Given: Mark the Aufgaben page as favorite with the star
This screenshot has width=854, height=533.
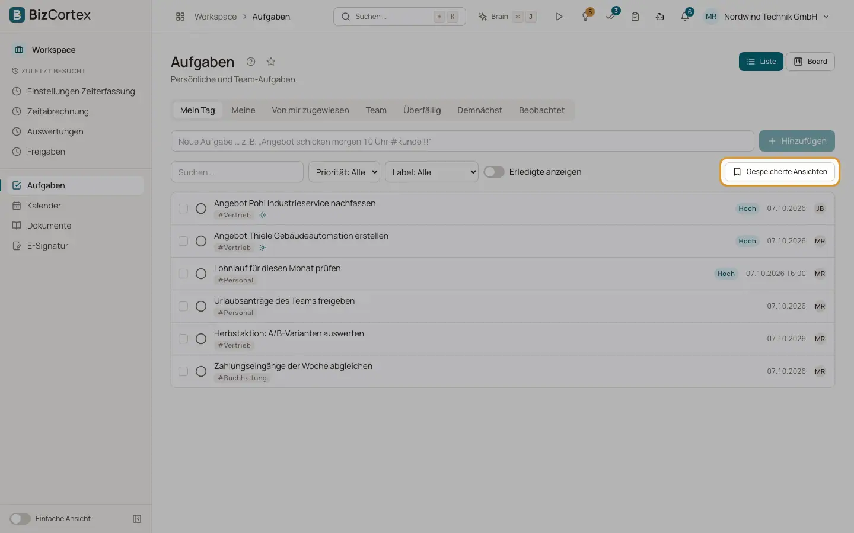Looking at the screenshot, I should (271, 62).
